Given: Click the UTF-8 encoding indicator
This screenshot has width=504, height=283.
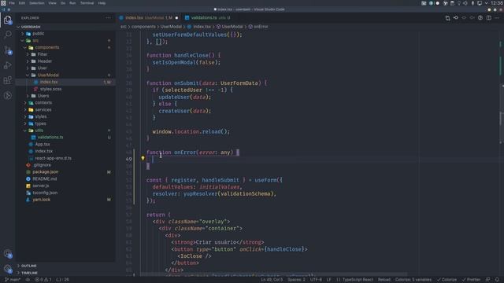Looking at the screenshot, I should [x=316, y=280].
